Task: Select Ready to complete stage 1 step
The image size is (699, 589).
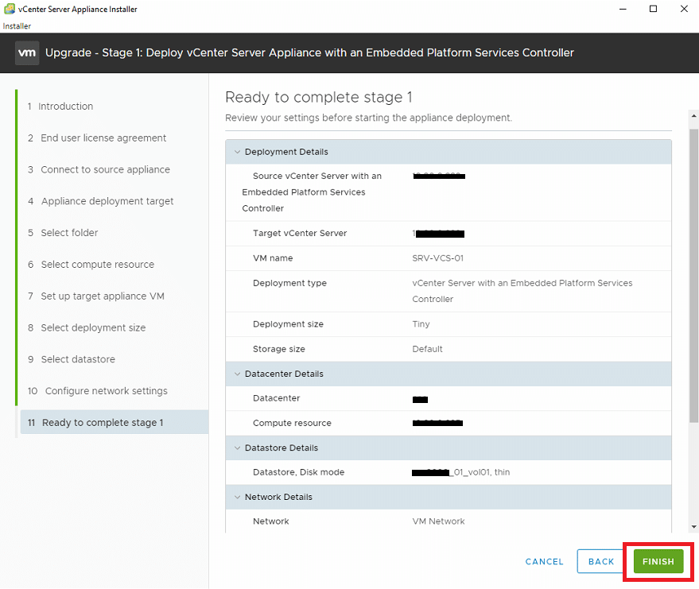Action: point(115,422)
